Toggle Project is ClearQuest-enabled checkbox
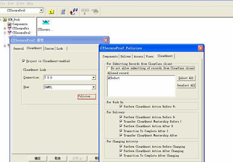This screenshot has width=233, height=162. pos(24,61)
